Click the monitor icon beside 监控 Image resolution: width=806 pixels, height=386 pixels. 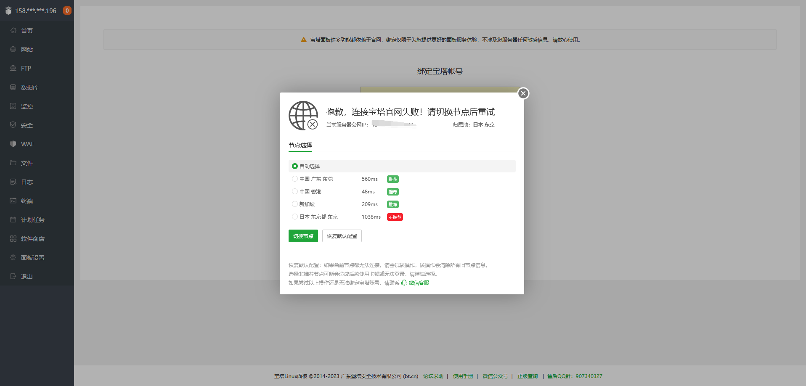[x=13, y=106]
